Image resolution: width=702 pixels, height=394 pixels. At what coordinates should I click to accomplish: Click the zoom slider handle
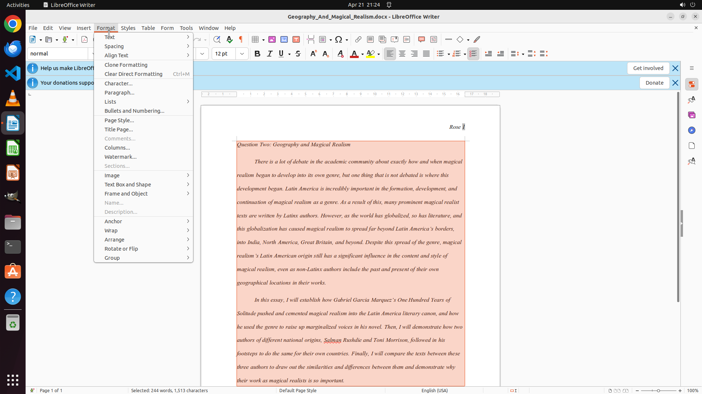coord(658,391)
